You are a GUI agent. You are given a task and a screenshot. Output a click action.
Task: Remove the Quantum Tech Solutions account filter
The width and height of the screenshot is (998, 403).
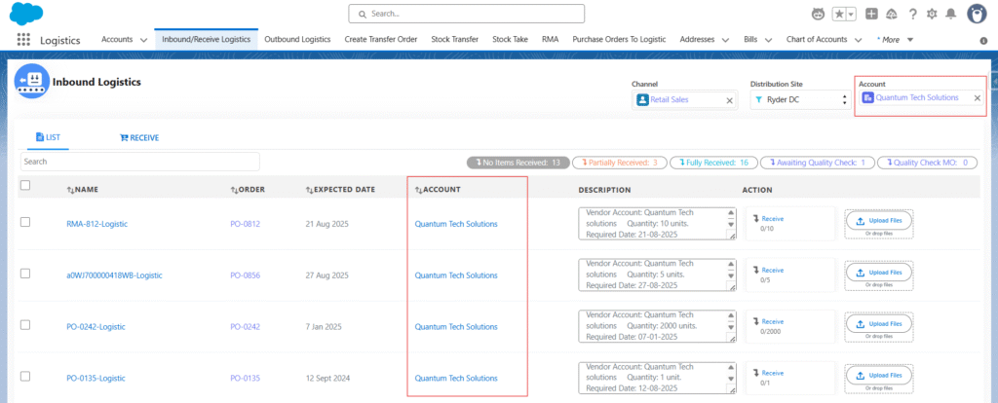978,98
